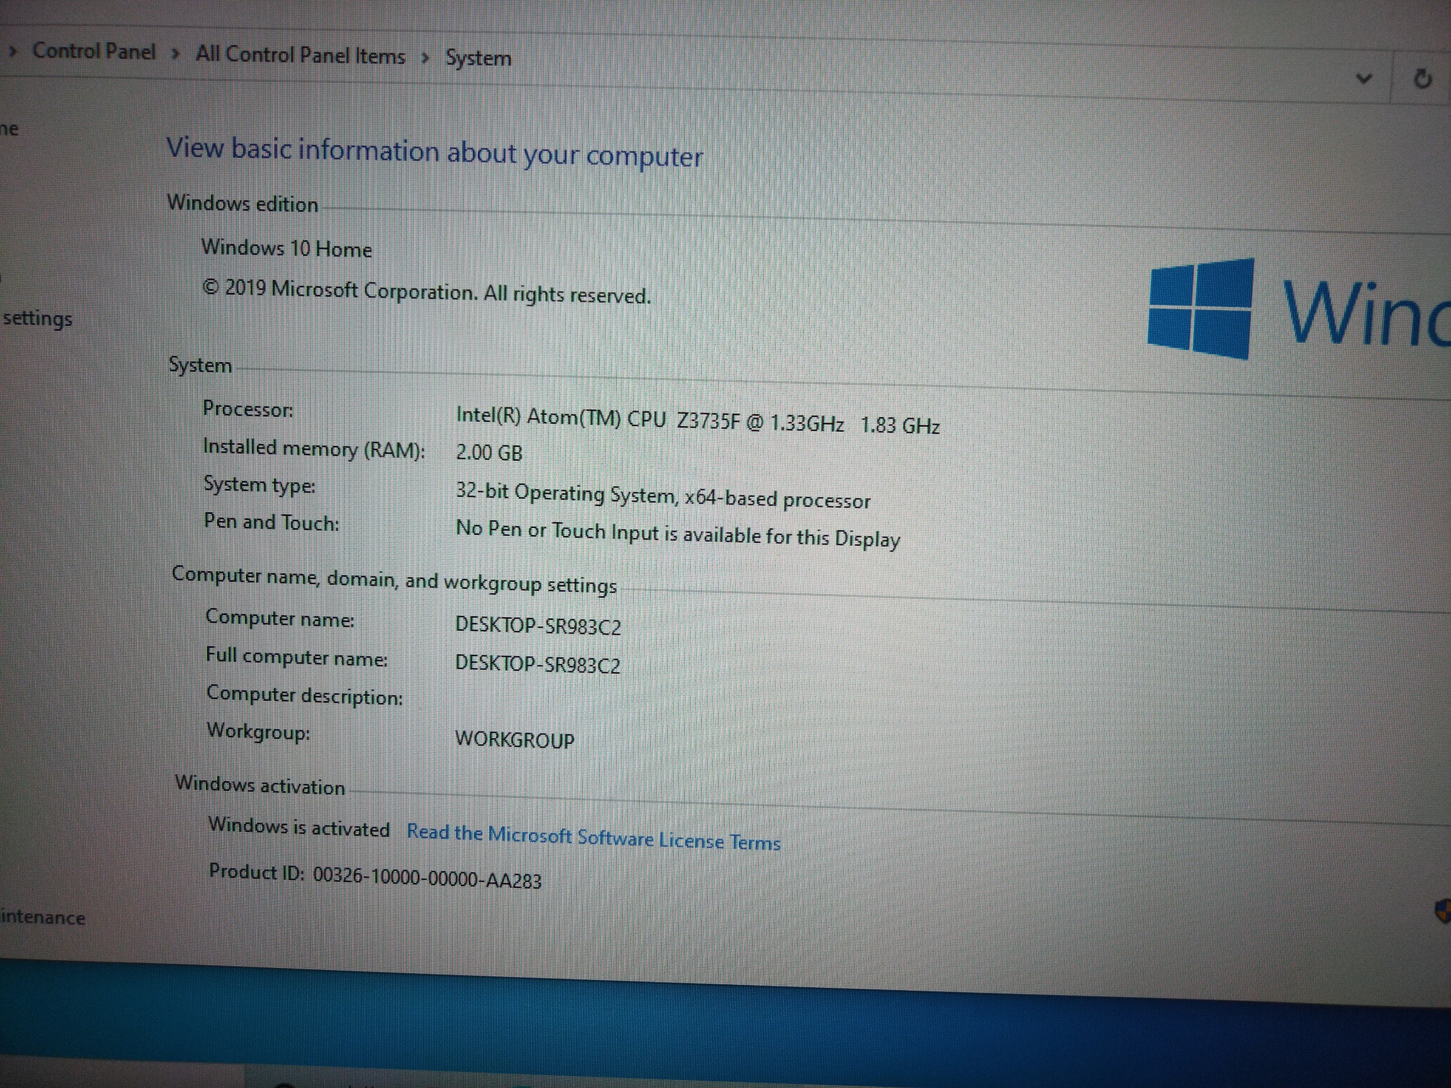Click the Control Panel breadcrumb
The width and height of the screenshot is (1451, 1088).
(94, 51)
